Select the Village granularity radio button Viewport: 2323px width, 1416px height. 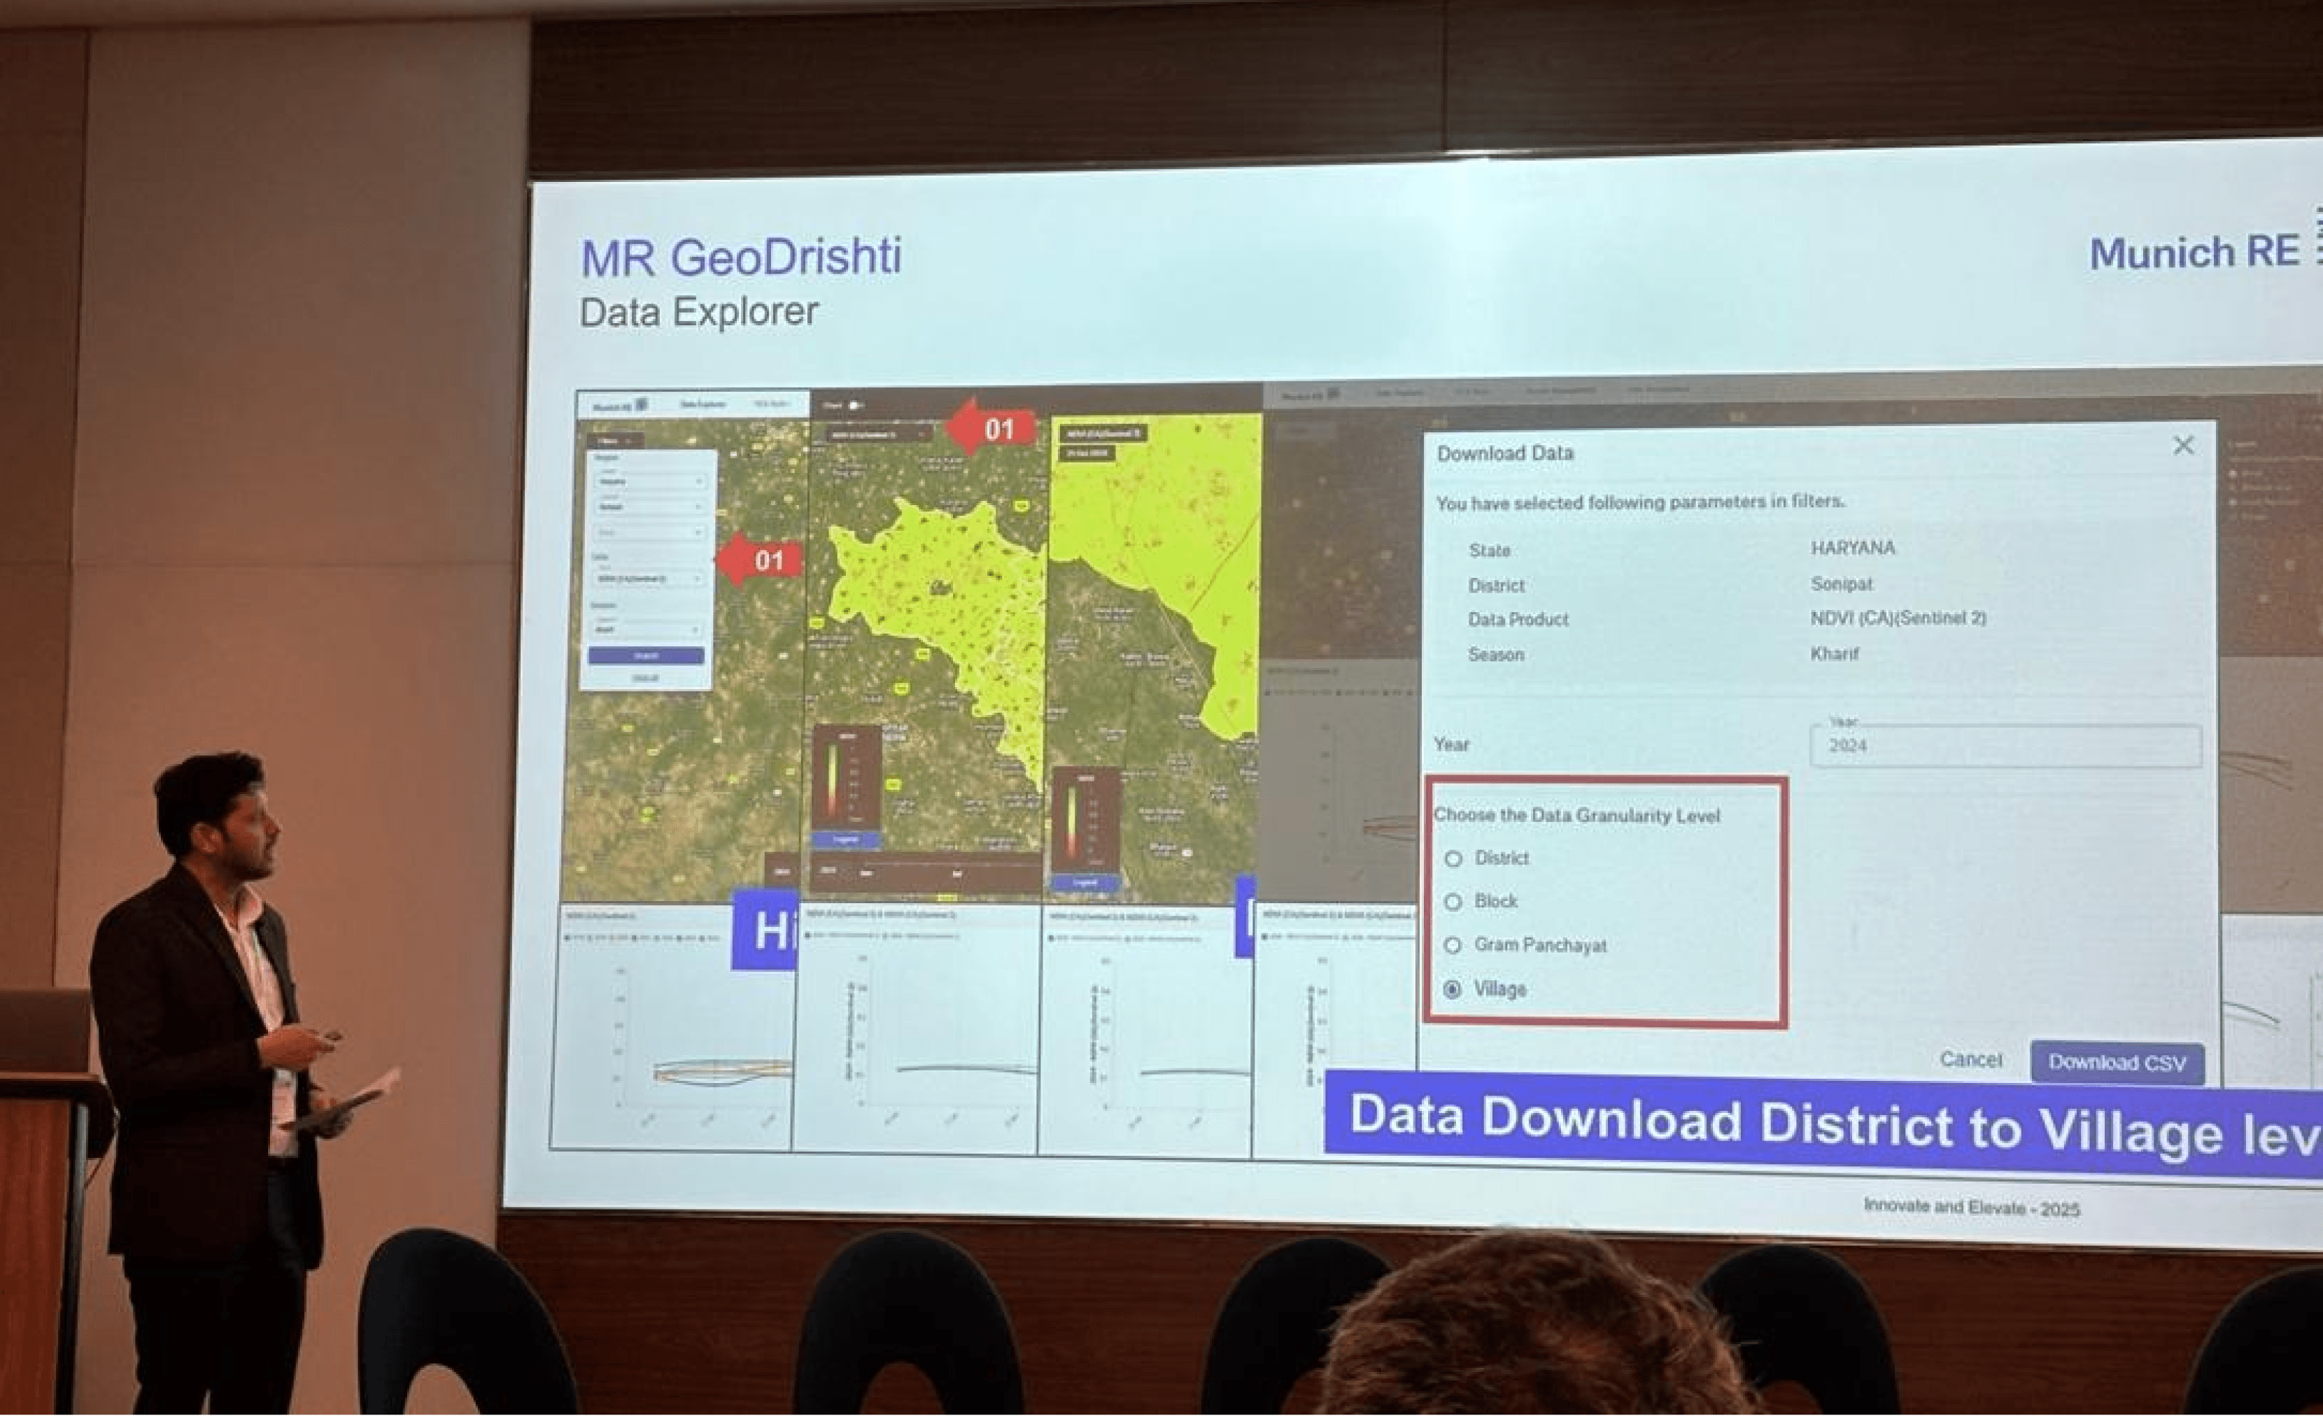pyautogui.click(x=1453, y=989)
